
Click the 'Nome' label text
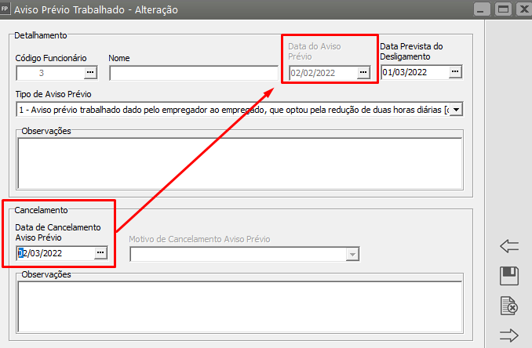click(119, 58)
